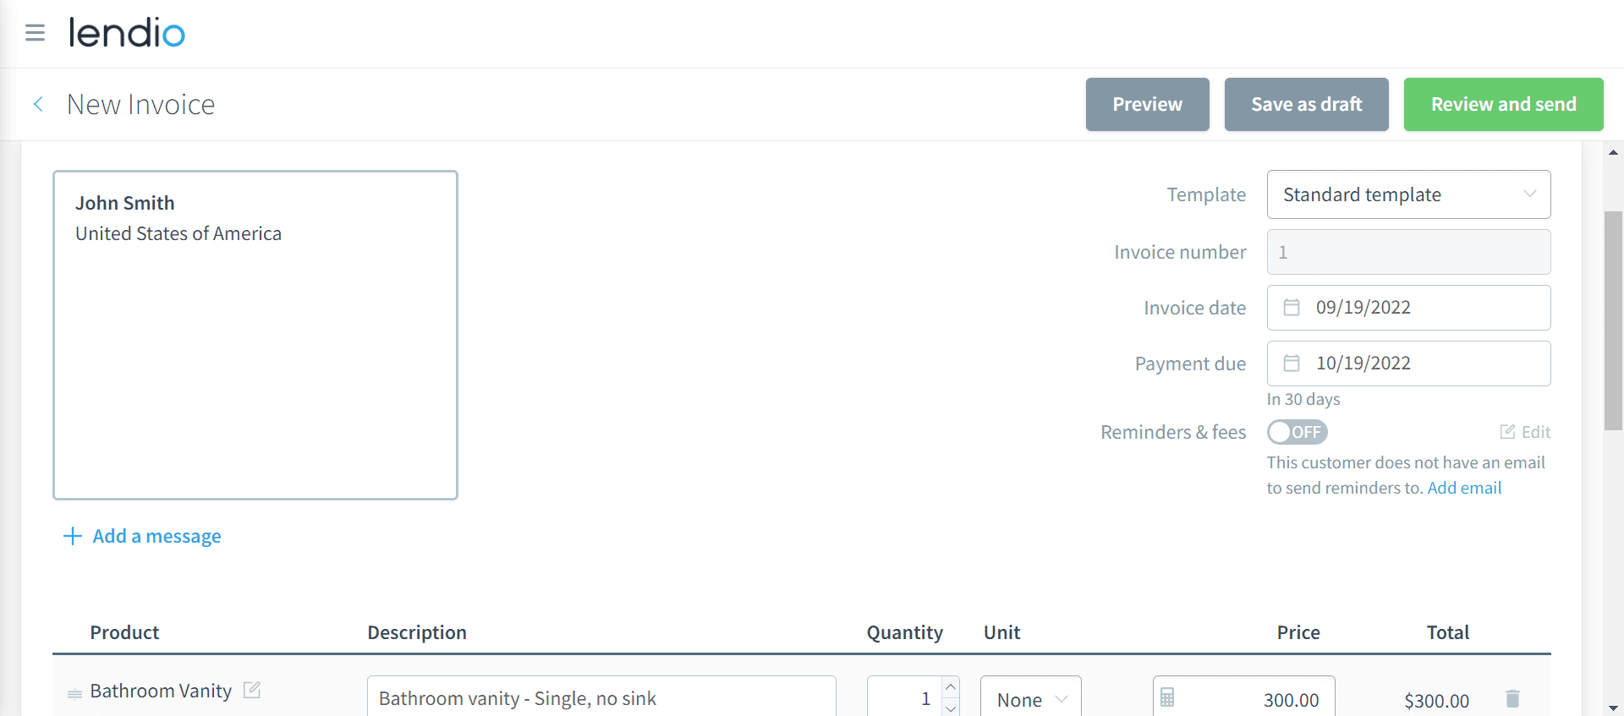The height and width of the screenshot is (716, 1624).
Task: Grab the drag handle beside Bathroom Vanity
Action: (x=74, y=694)
